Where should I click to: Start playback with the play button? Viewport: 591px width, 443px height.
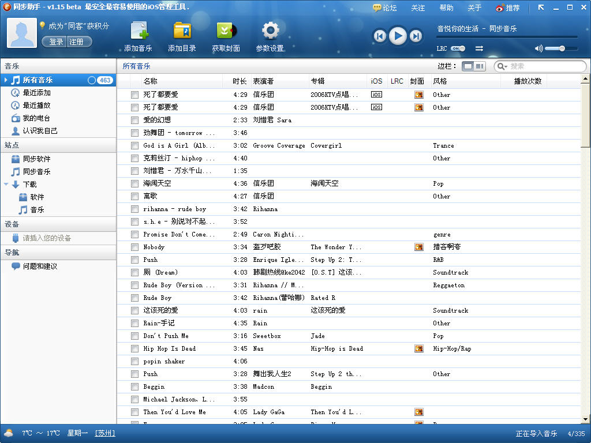coord(398,36)
